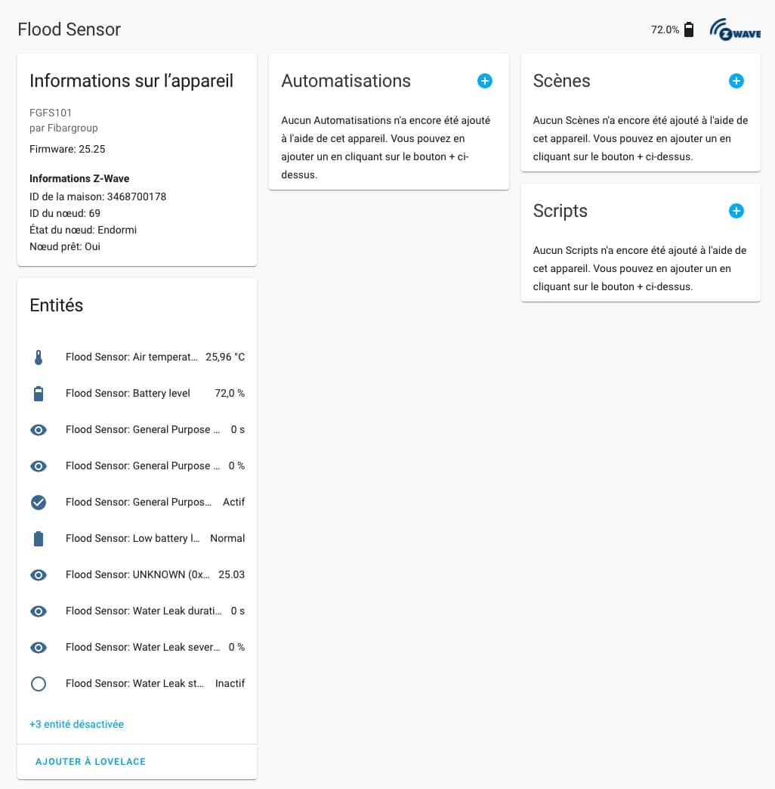Click the Automatisations card heading
Viewport: 775px width, 789px height.
[x=346, y=81]
